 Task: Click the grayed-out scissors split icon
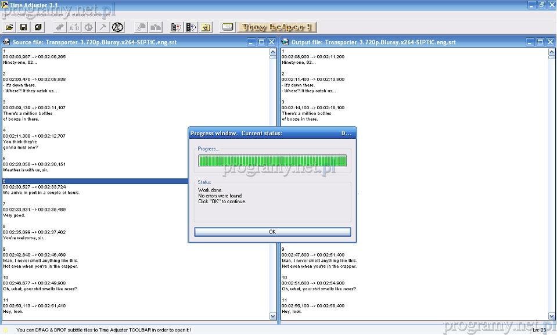coord(141,27)
